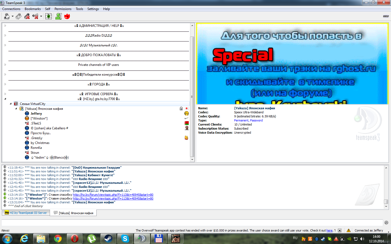
Task: Click the channel banner image
Action: (292, 64)
